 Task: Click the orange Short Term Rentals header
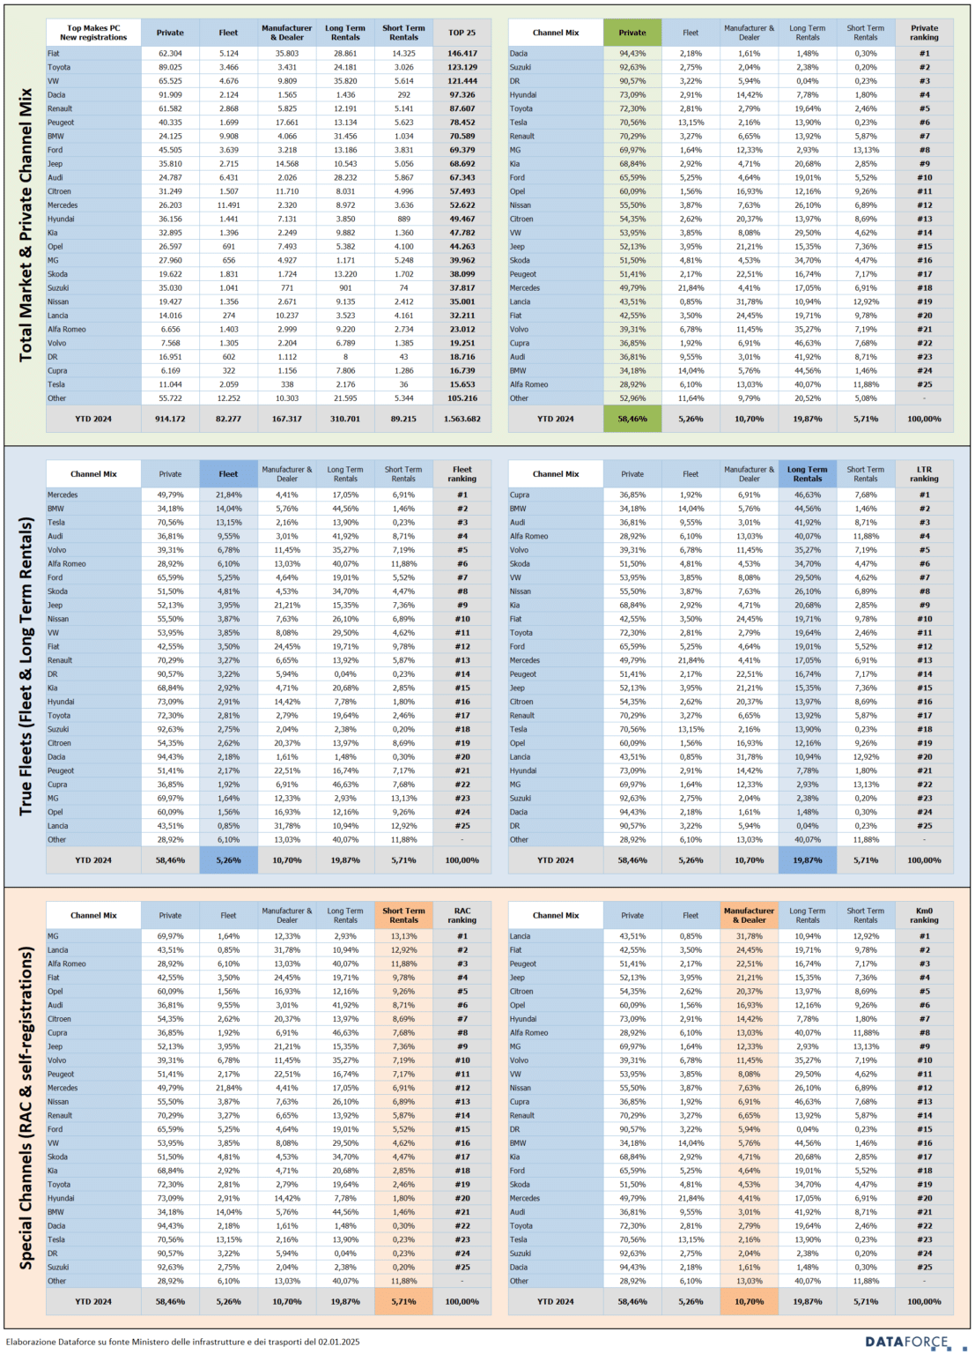pos(403,916)
